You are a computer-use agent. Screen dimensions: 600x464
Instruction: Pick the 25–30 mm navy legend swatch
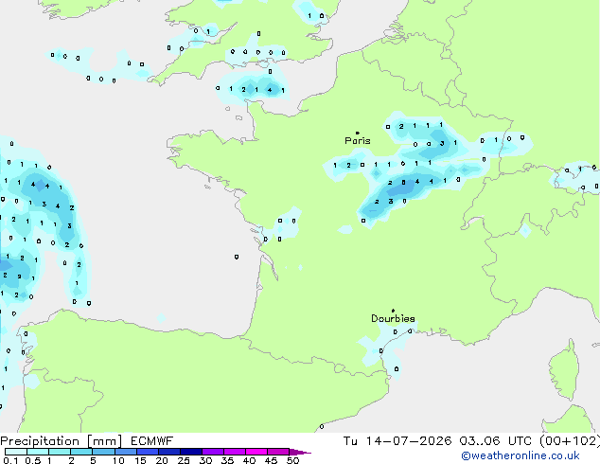(x=191, y=452)
